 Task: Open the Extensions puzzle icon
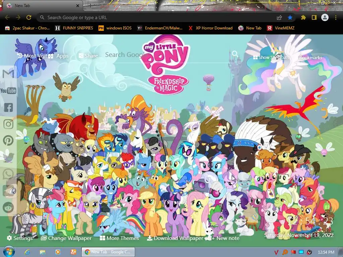303,17
